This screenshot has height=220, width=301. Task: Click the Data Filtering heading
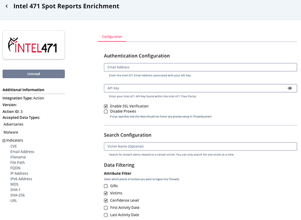pyautogui.click(x=119, y=165)
